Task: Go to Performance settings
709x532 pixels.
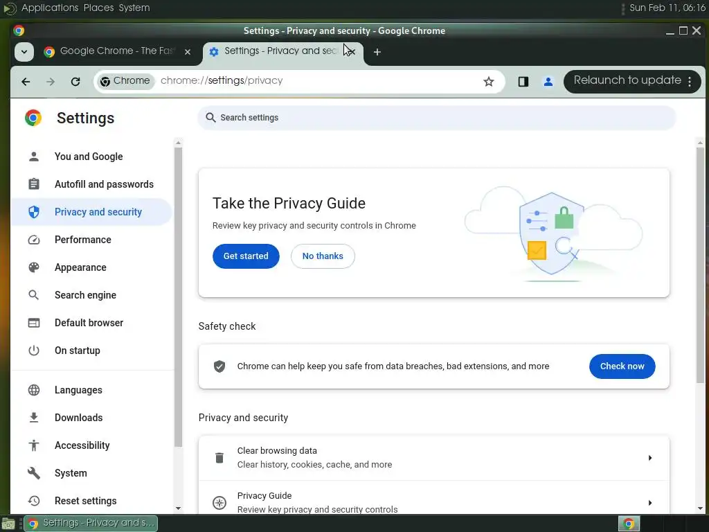Action: pos(83,240)
